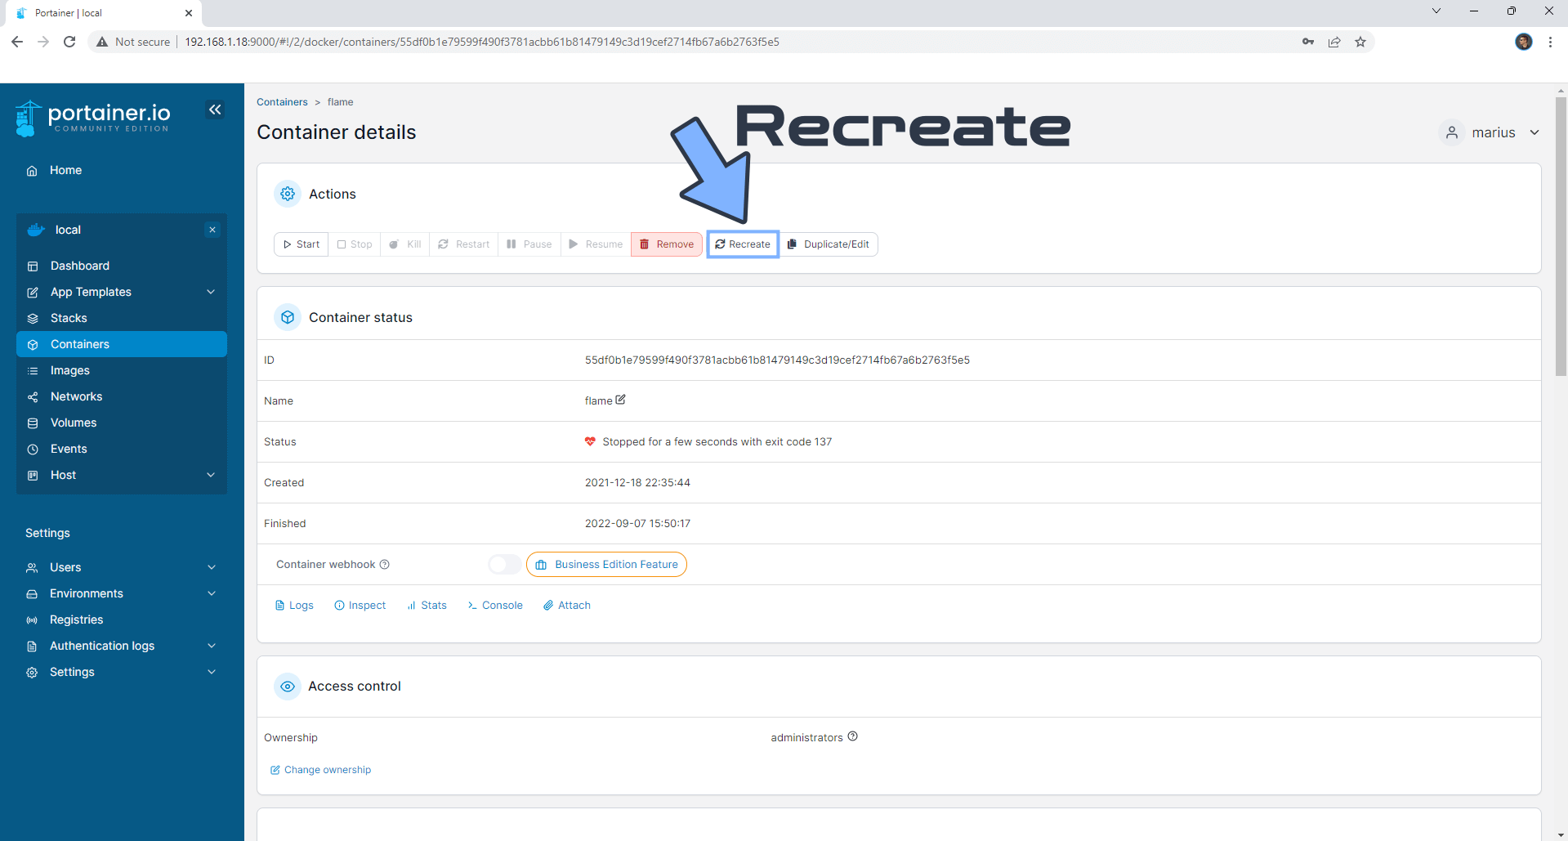1568x841 pixels.
Task: Edit the flame container name pencil icon
Action: click(620, 400)
